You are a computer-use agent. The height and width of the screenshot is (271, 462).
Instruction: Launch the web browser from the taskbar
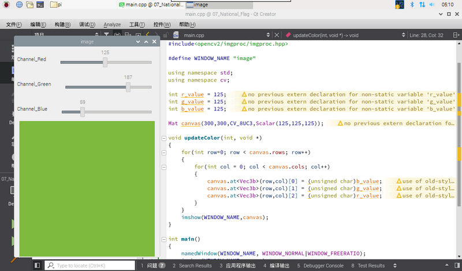pyautogui.click(x=19, y=5)
